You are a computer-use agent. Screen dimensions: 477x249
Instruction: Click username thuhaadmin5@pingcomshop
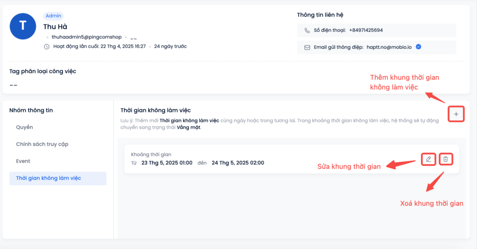87,37
